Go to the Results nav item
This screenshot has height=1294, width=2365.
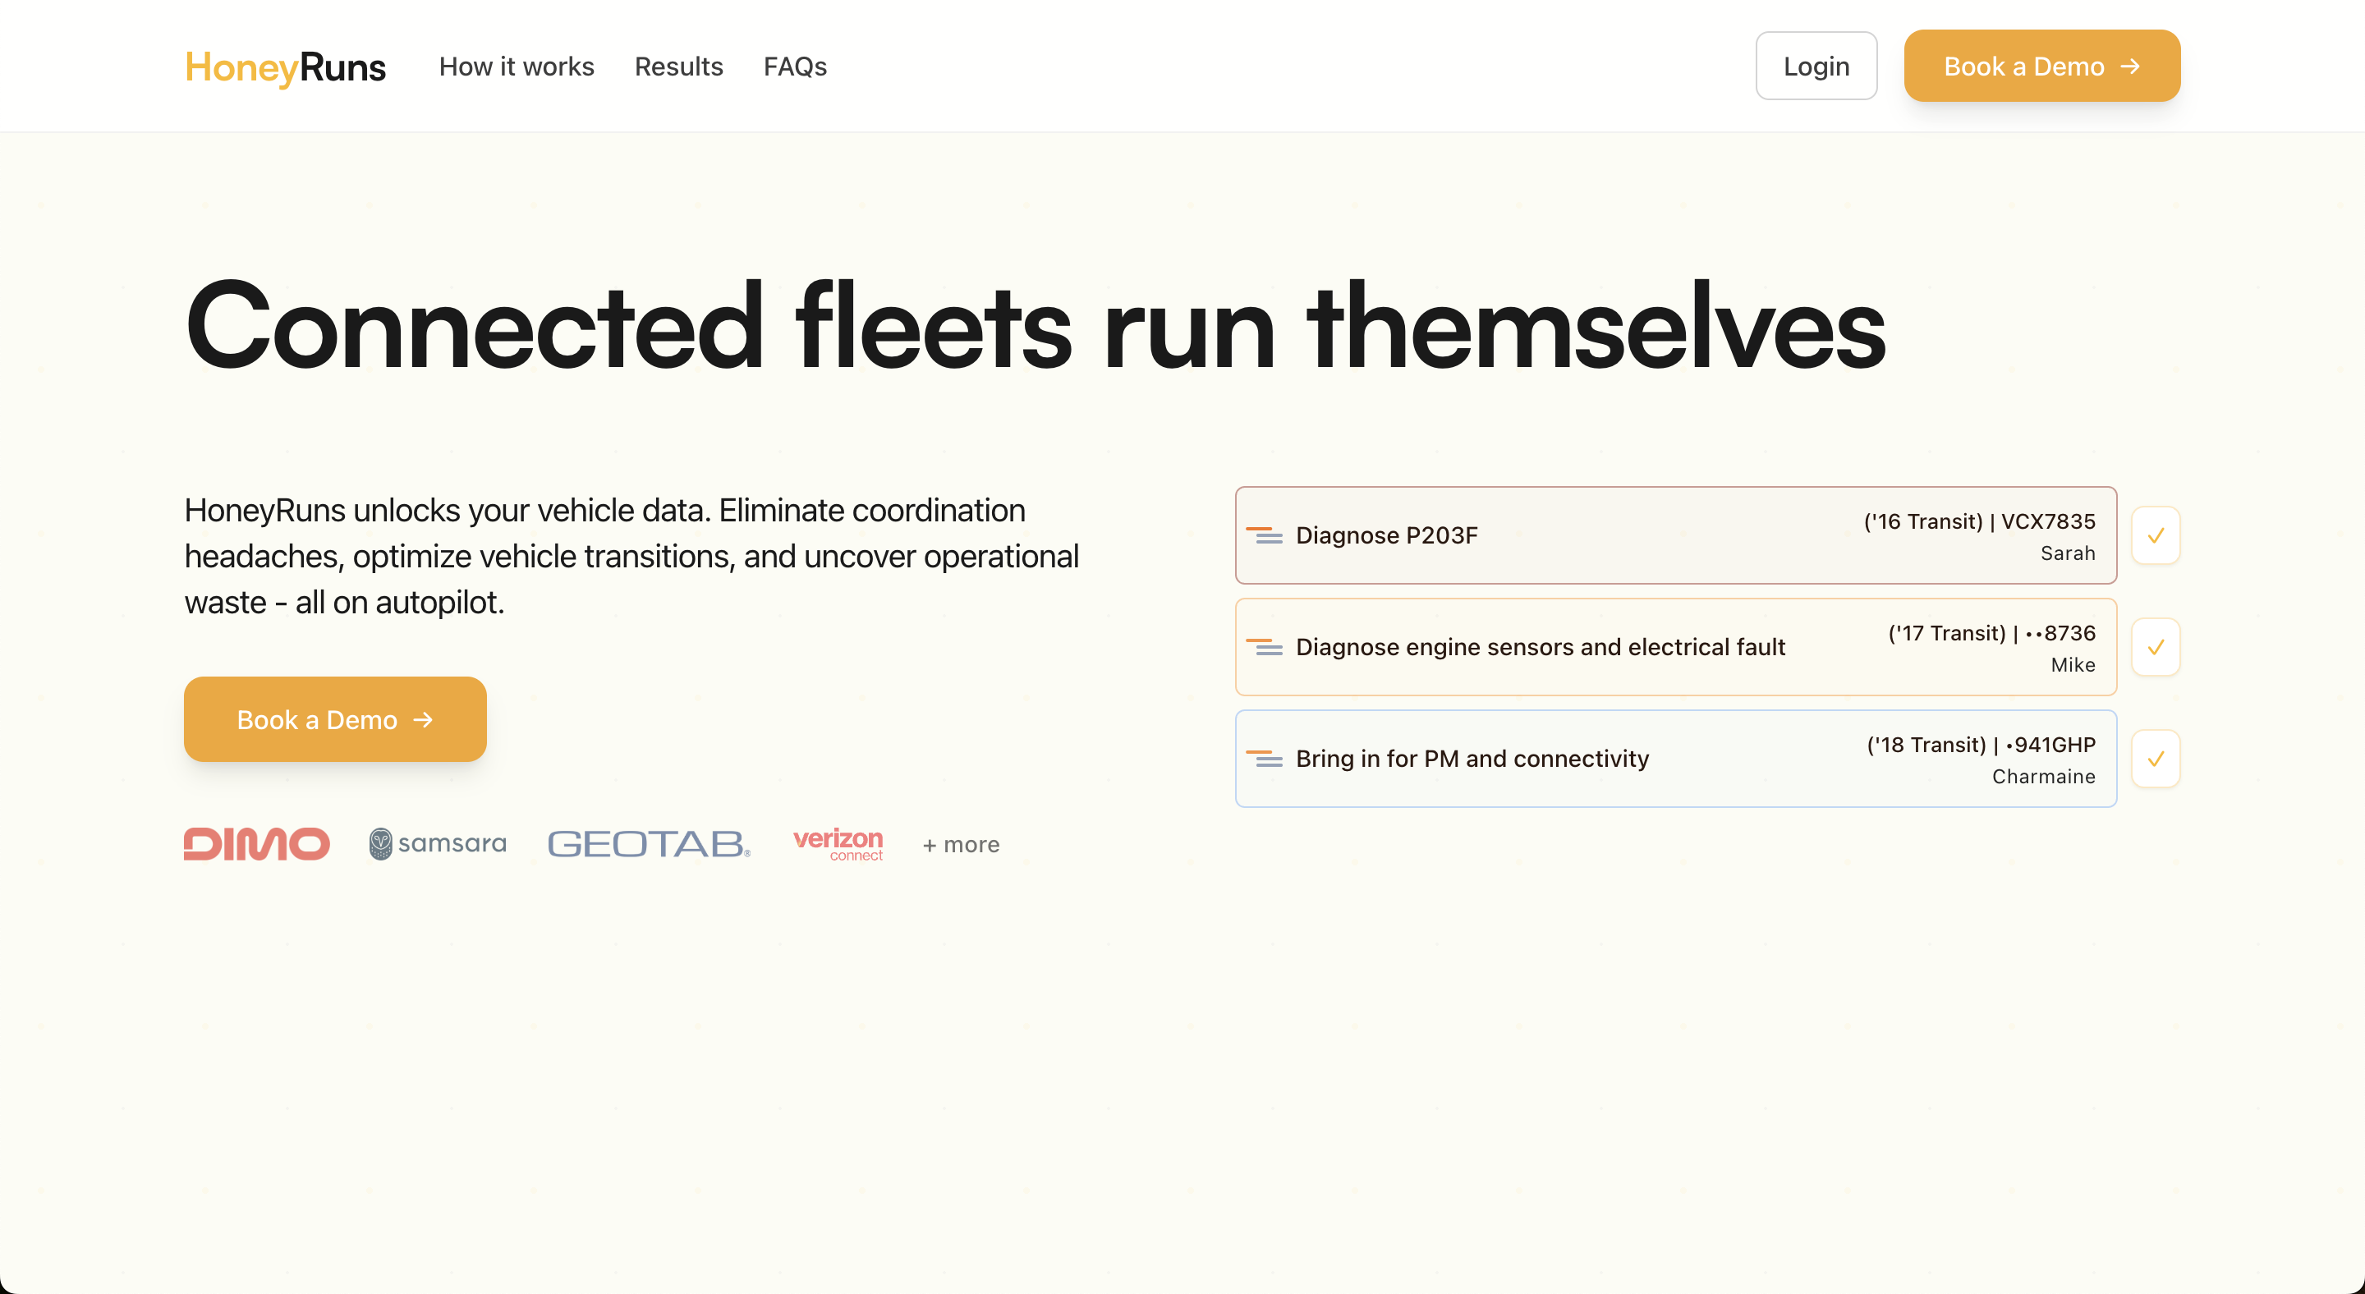pyautogui.click(x=678, y=67)
